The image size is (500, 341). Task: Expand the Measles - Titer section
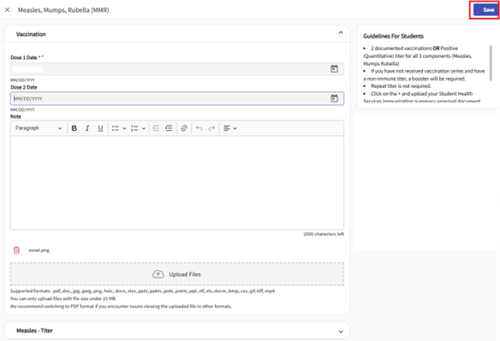(x=341, y=332)
